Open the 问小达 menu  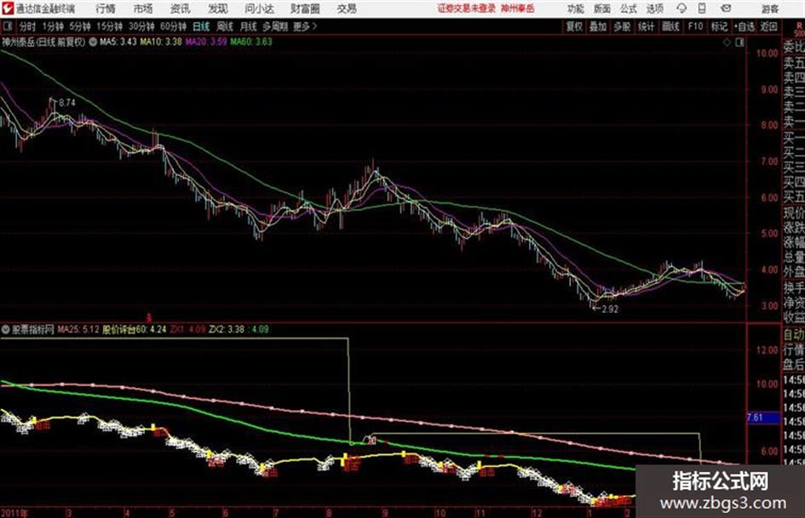[259, 9]
